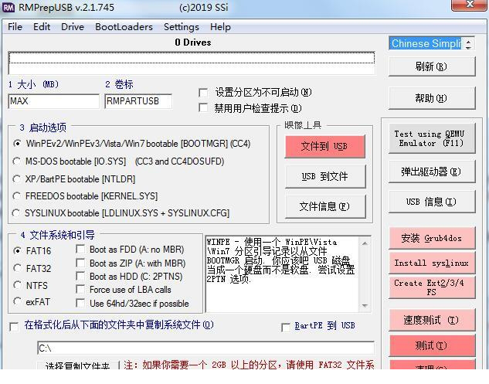Screen dimensions: 489x384
Task: Click the 文件信息 (F) button
Action: point(324,206)
